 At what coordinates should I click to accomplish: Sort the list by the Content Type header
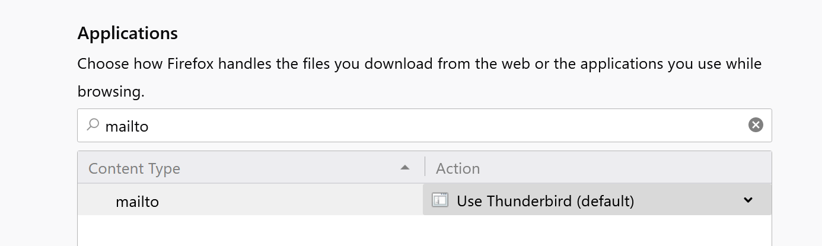251,168
